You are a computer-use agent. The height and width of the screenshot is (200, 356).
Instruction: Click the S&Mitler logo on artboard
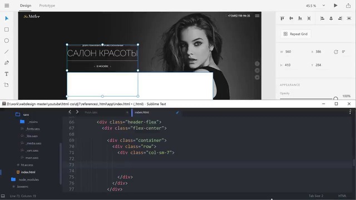pyautogui.click(x=32, y=16)
